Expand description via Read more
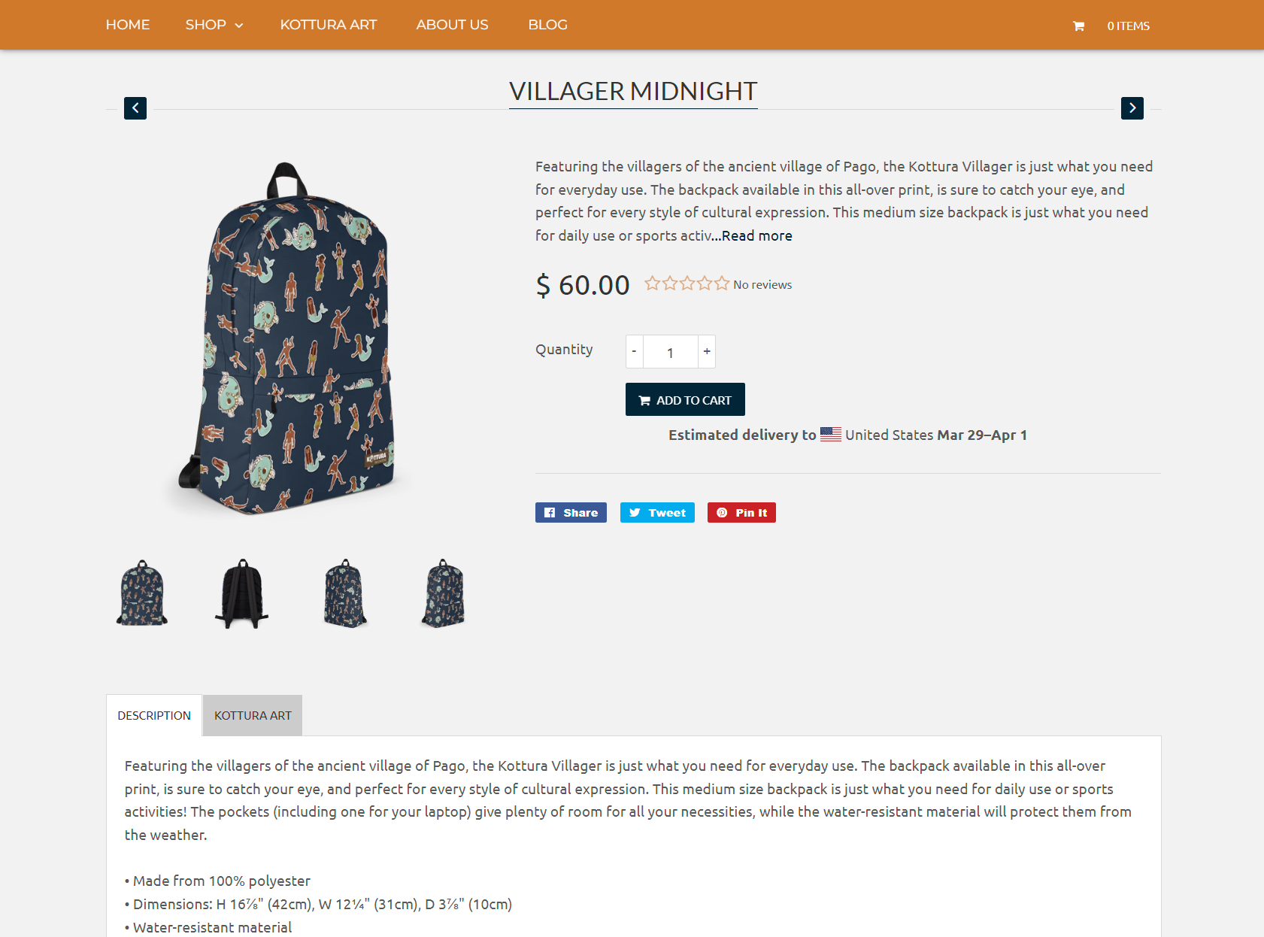The image size is (1264, 937). coord(756,235)
